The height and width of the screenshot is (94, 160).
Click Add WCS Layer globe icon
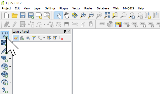4,74
